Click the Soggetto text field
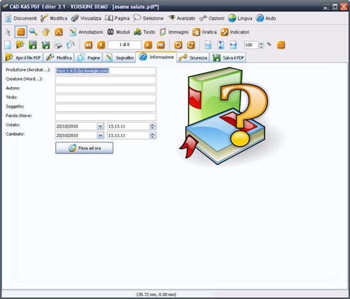The height and width of the screenshot is (299, 350). tap(106, 108)
